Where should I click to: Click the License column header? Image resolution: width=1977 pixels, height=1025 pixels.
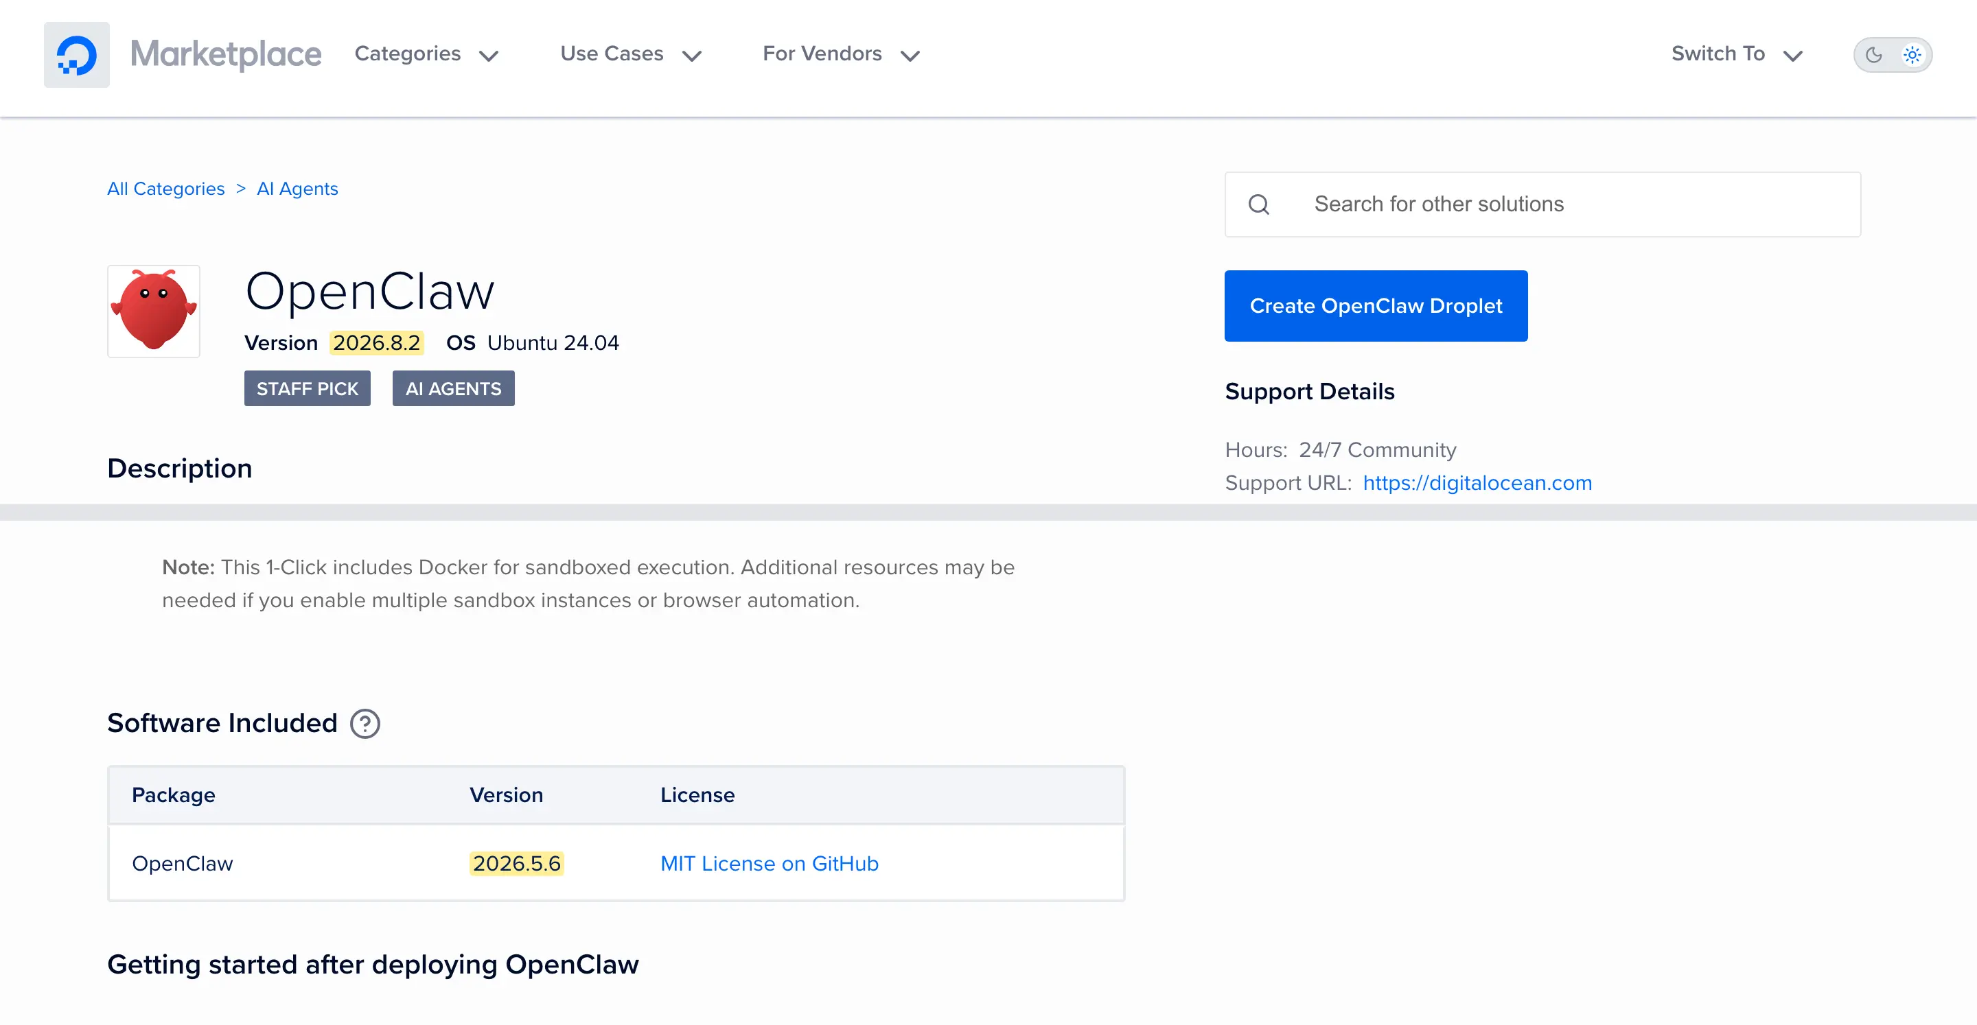697,795
